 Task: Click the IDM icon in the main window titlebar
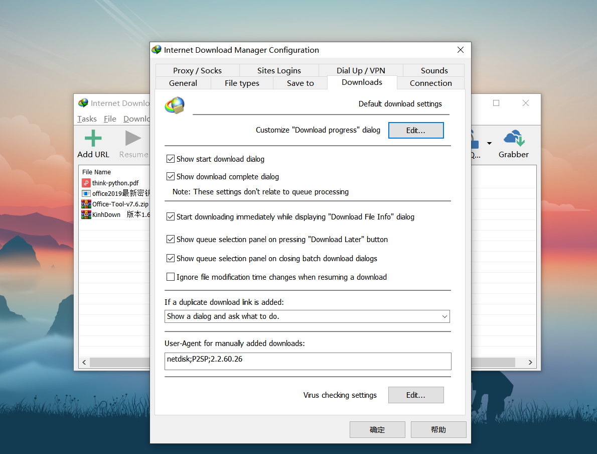click(83, 102)
